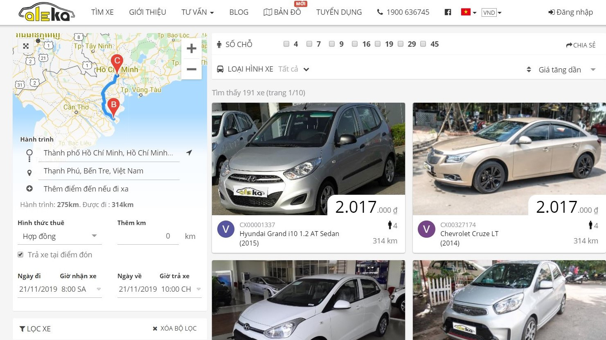The width and height of the screenshot is (606, 340).
Task: Check the 29 seats checkbox
Action: click(x=401, y=44)
